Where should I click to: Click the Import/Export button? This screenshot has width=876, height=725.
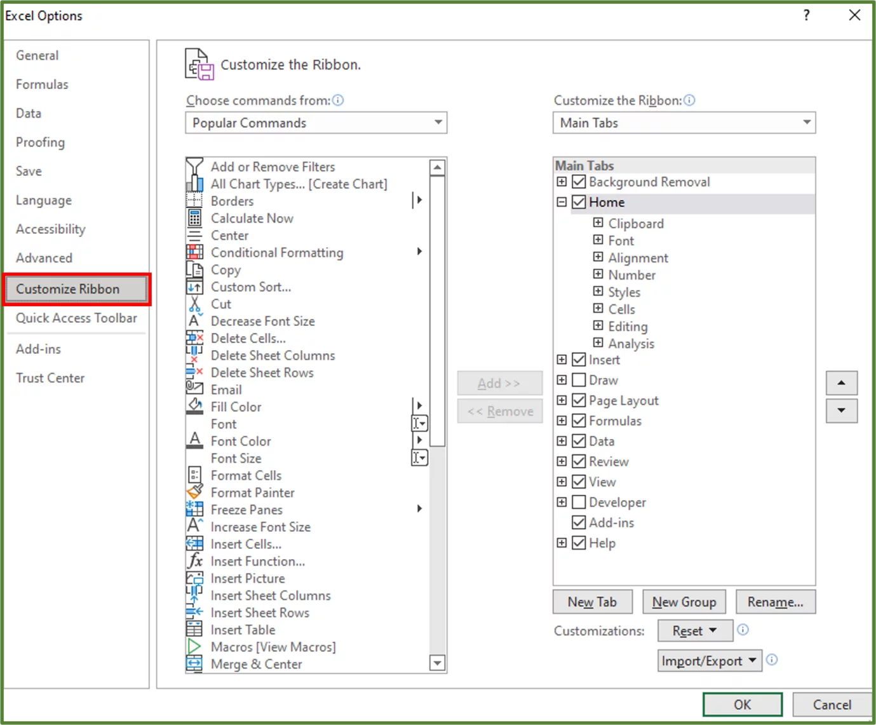[x=708, y=660]
